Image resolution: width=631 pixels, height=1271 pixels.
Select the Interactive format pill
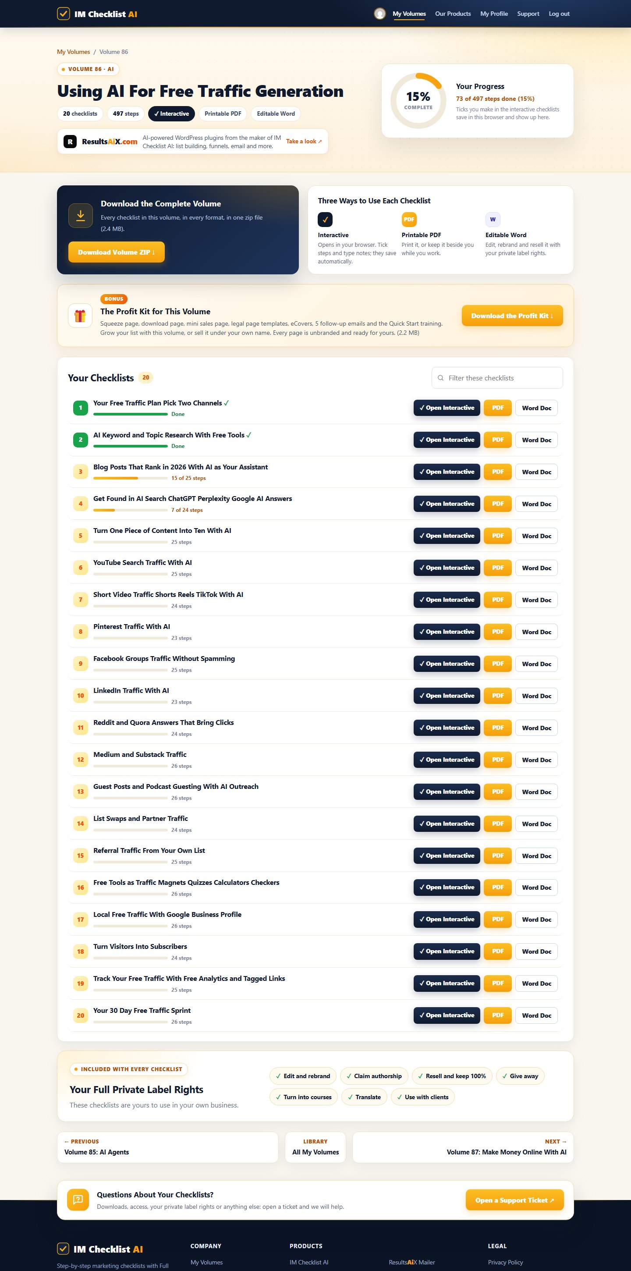(x=171, y=114)
